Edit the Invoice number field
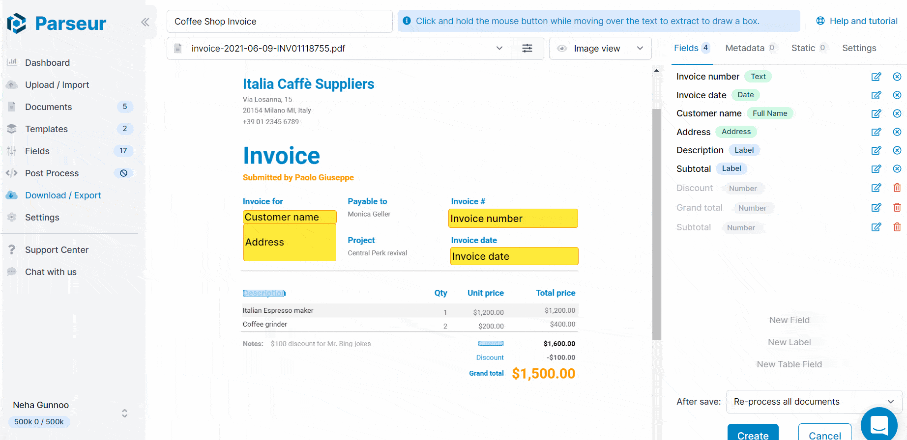 point(876,77)
